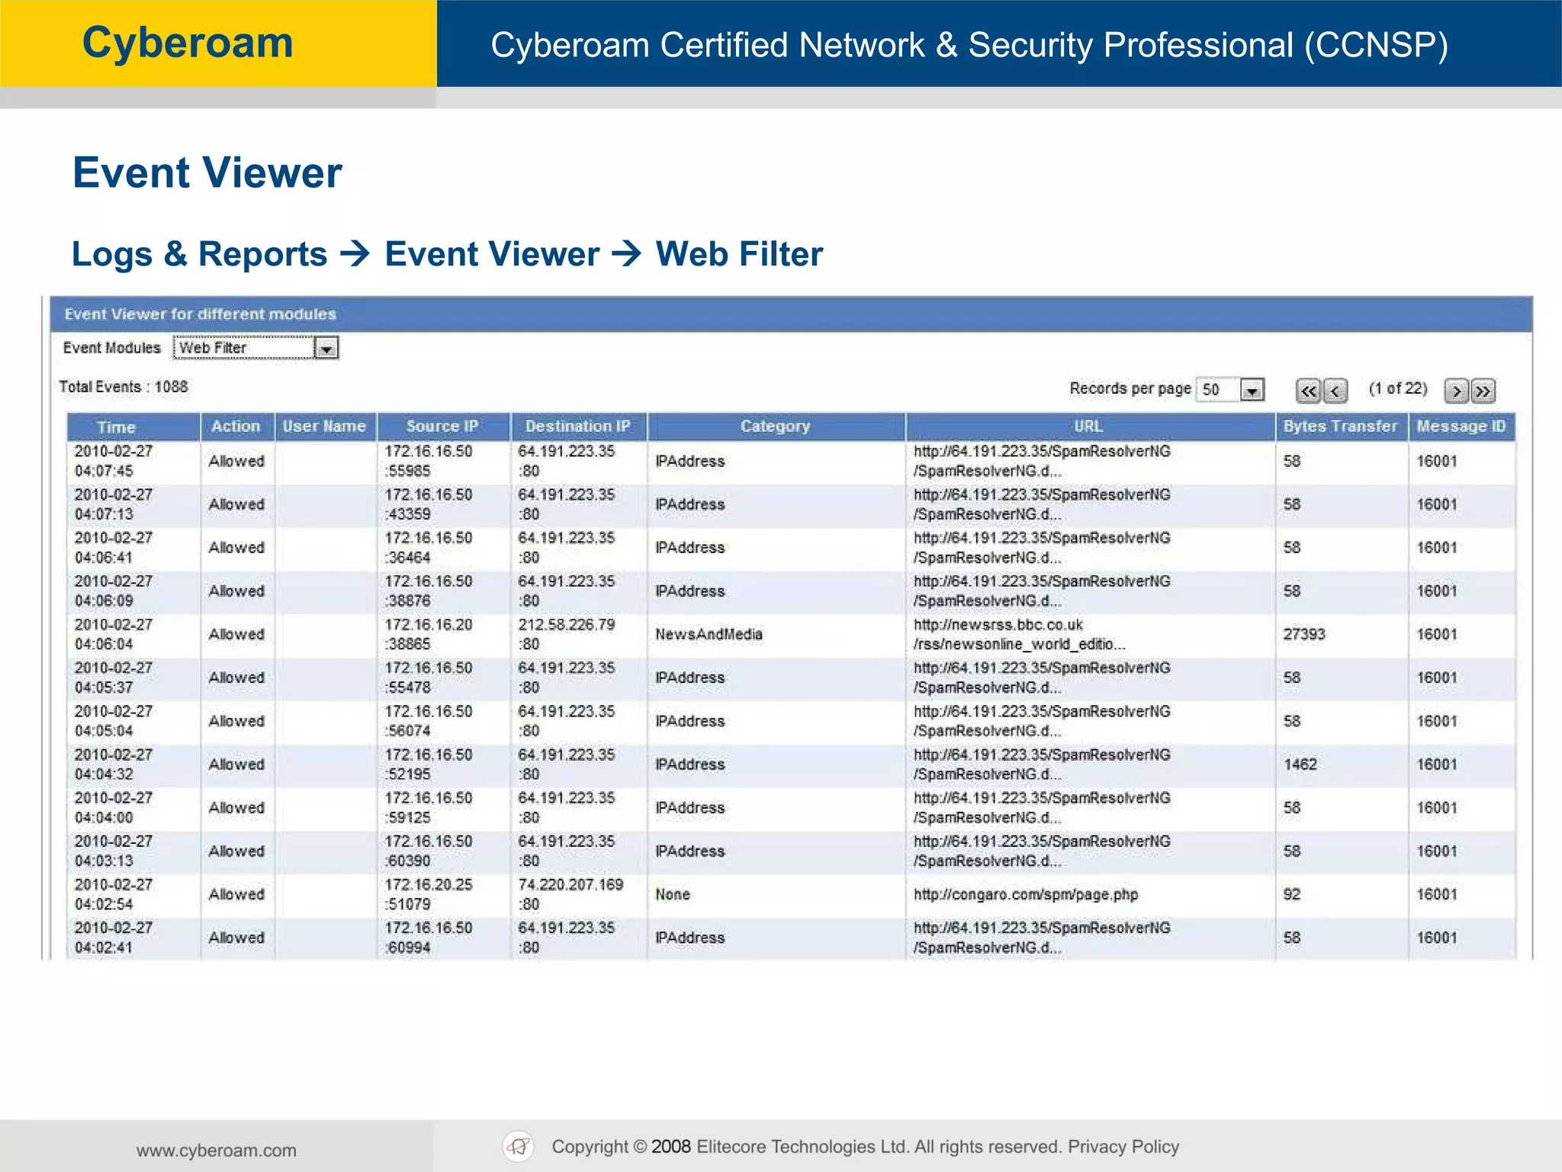Go to the next page of records
The image size is (1562, 1172).
tap(1456, 391)
